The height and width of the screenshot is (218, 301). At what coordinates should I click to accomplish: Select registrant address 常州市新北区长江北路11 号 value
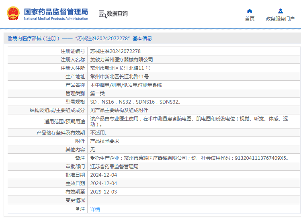120,68
